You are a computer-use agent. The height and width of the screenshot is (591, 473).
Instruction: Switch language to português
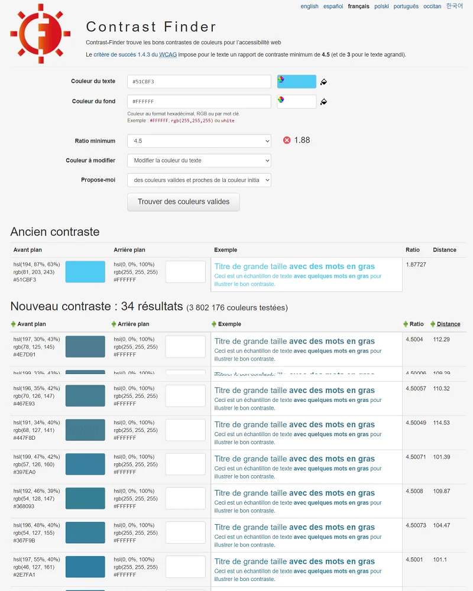(x=406, y=7)
